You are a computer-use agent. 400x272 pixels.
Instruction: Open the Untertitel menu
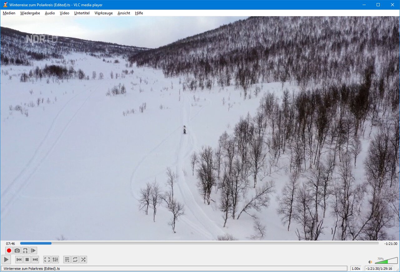point(82,13)
